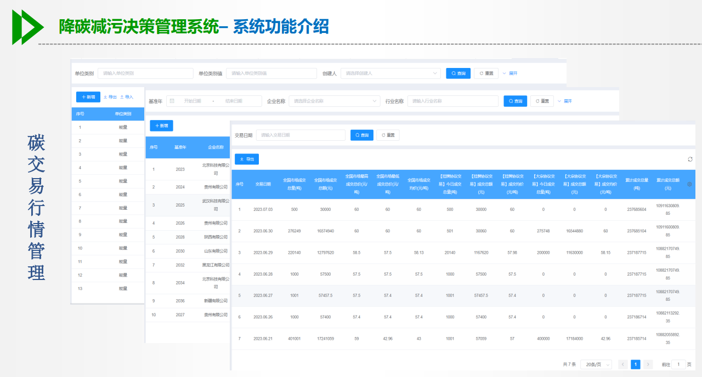Click the 开始日期 start date field
This screenshot has height=377, width=702.
click(x=193, y=101)
